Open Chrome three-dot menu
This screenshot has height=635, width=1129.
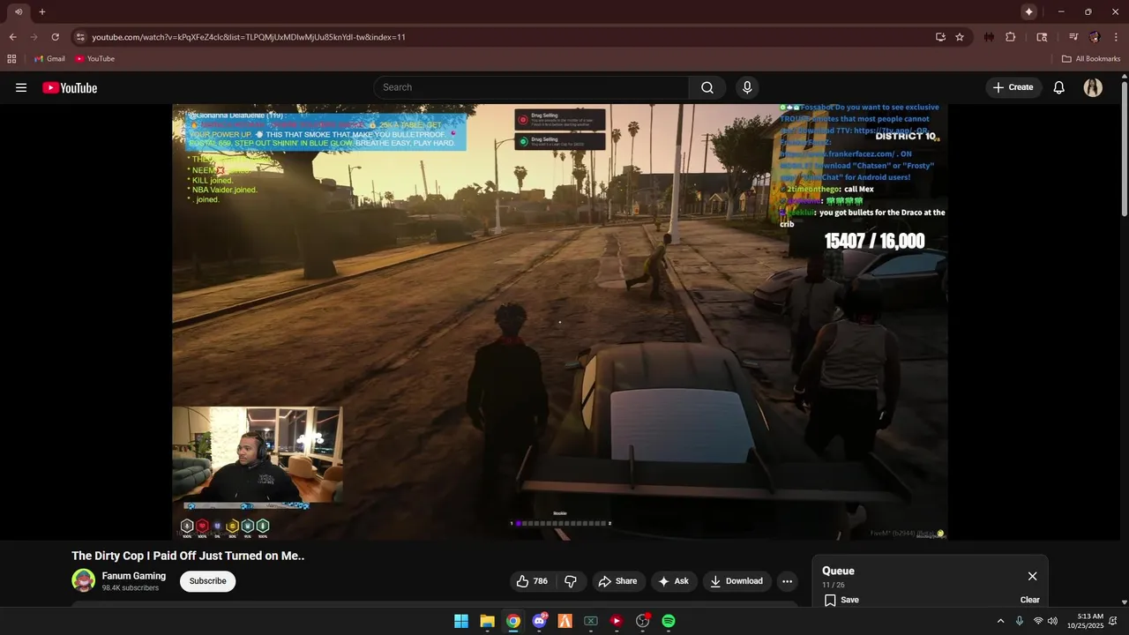1116,37
